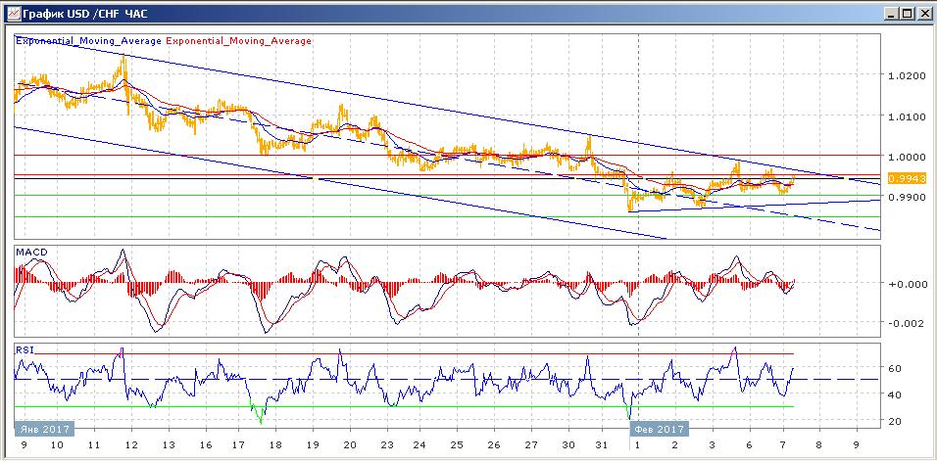Click the Янв 2017 month marker
Viewport: 937px width, 464px height.
tap(42, 429)
